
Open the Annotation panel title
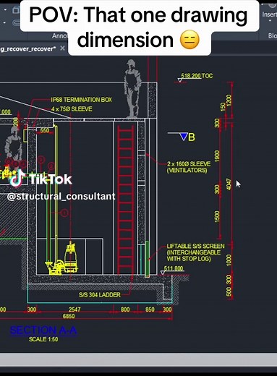tap(60, 36)
